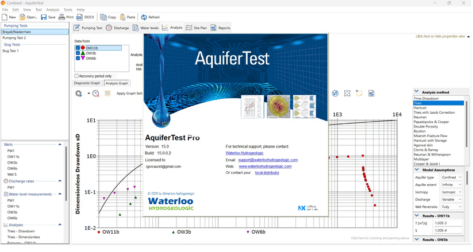
Task: Switch to the Site Plan tab
Action: (x=197, y=28)
